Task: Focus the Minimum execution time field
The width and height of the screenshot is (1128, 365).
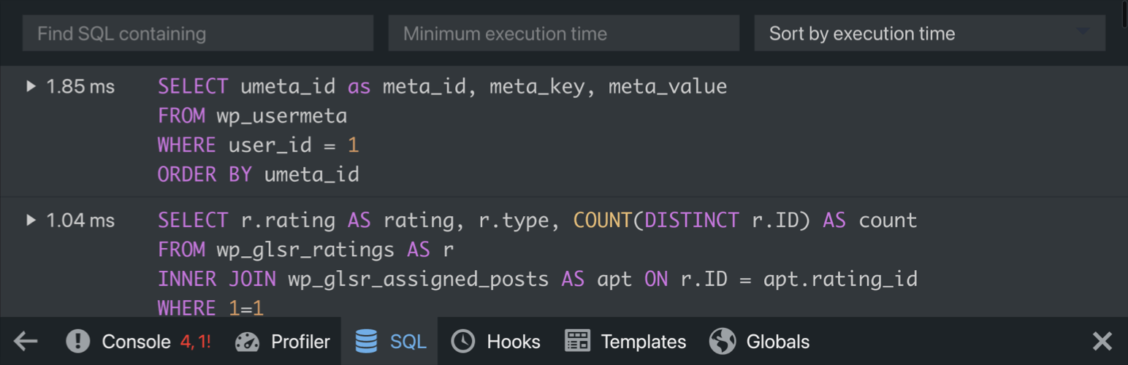Action: coord(564,34)
